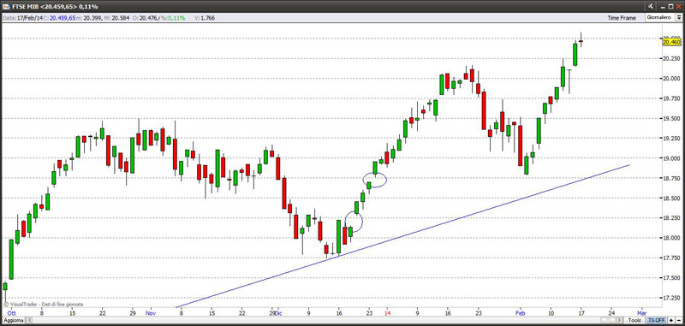685x326 pixels.
Task: Click the 'Dic' label on date axis
Action: click(x=279, y=313)
